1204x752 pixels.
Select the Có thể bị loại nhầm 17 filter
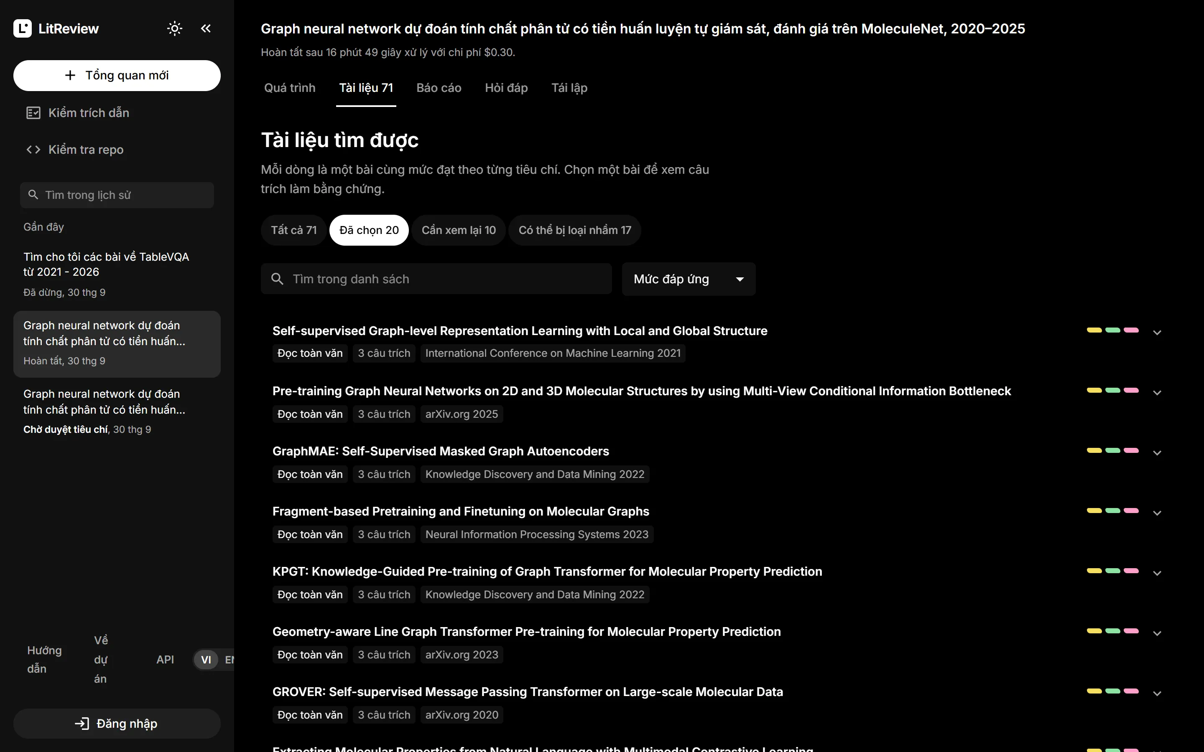click(x=575, y=230)
